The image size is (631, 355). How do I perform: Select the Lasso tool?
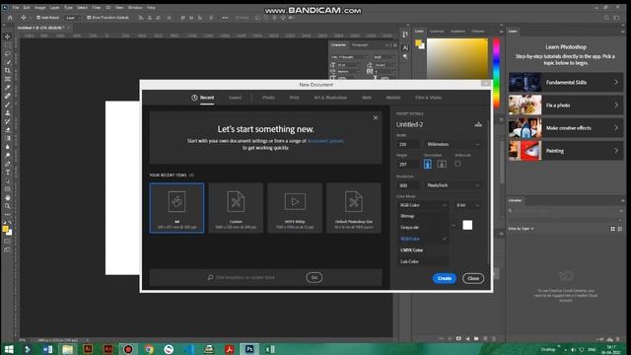point(7,53)
